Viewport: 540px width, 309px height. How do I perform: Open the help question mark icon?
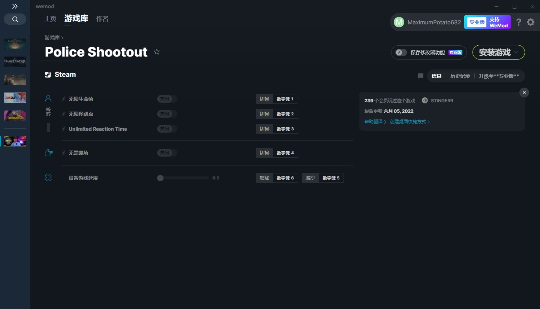pos(519,22)
